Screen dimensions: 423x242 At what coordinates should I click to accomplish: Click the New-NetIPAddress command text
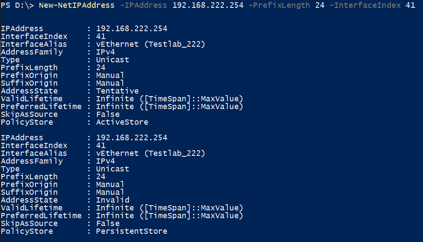pyautogui.click(x=77, y=5)
